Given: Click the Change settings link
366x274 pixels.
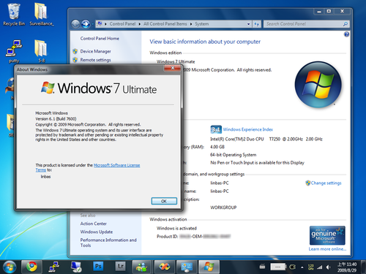Looking at the screenshot, I should pos(326,183).
